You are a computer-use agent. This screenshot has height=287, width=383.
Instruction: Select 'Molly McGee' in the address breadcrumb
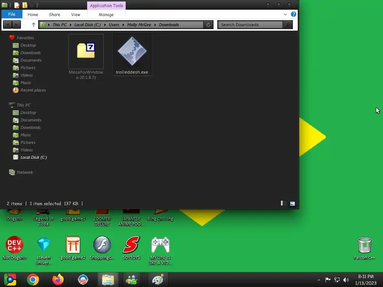click(139, 25)
